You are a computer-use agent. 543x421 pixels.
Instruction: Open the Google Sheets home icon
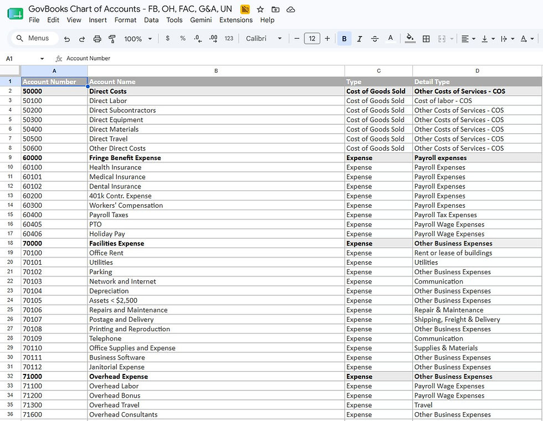[x=16, y=13]
